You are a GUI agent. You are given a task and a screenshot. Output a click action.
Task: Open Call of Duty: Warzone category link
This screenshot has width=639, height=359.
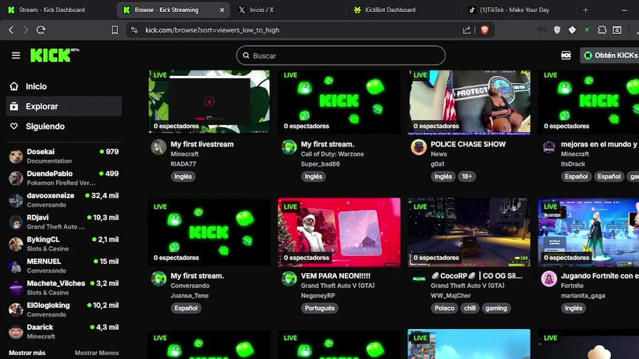click(332, 154)
